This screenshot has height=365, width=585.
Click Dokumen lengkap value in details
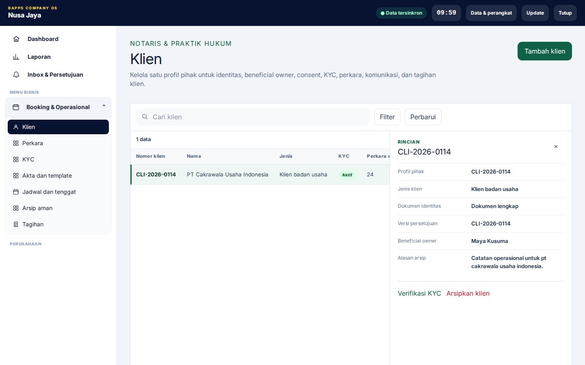[x=495, y=206]
